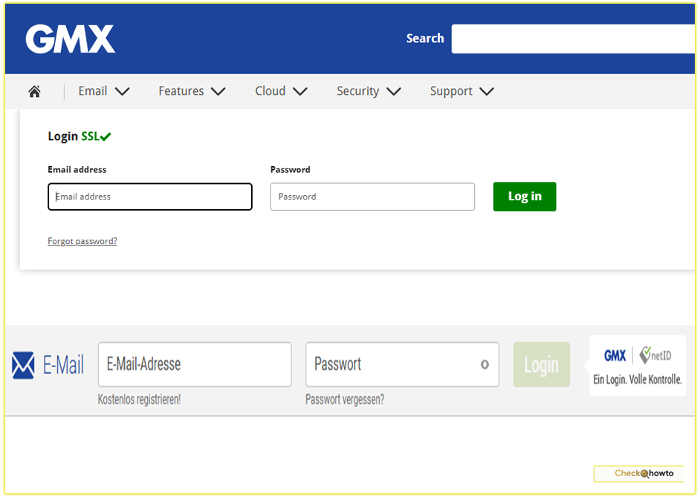Focus the Email address input field
This screenshot has height=497, width=700.
tap(150, 197)
